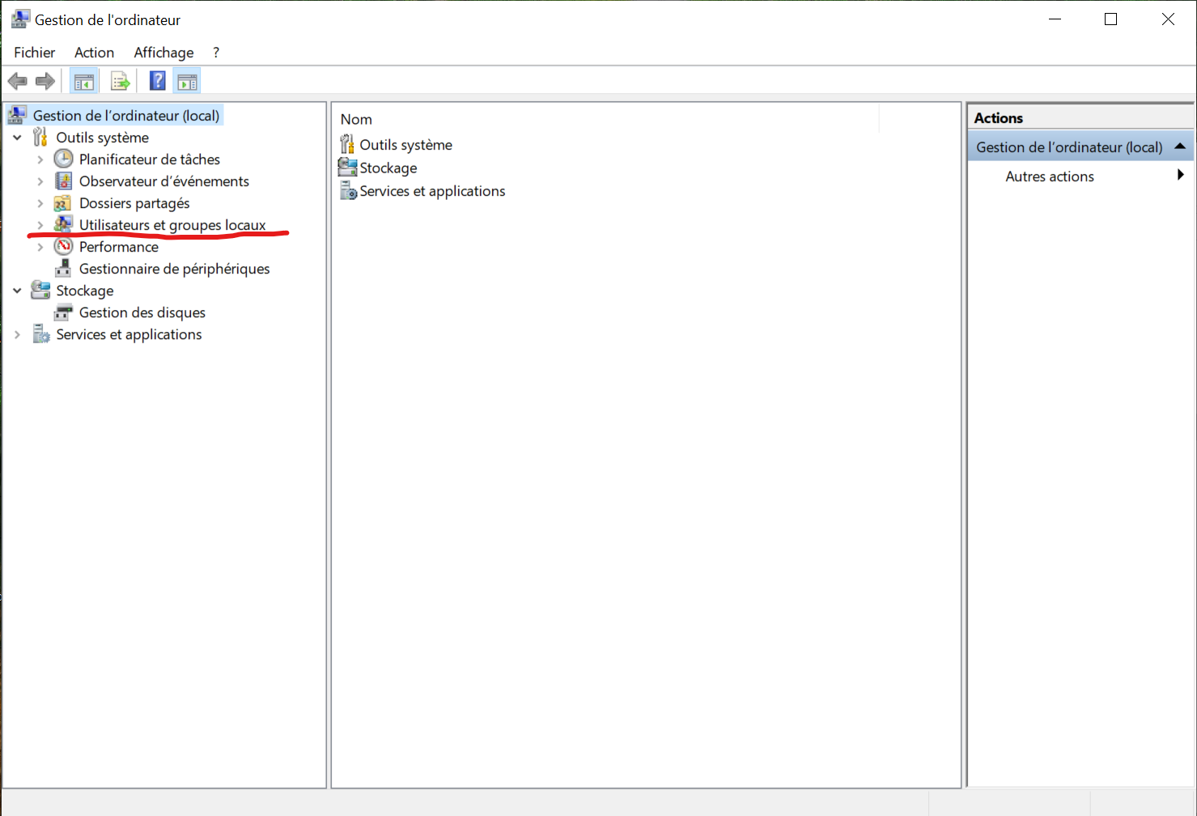This screenshot has height=816, width=1197.
Task: Click the Outils système icon in the tree
Action: click(x=40, y=138)
